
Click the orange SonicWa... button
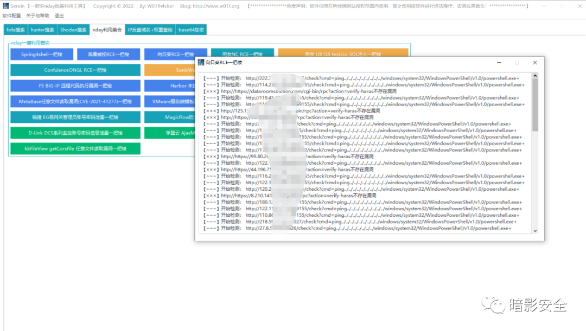170,70
